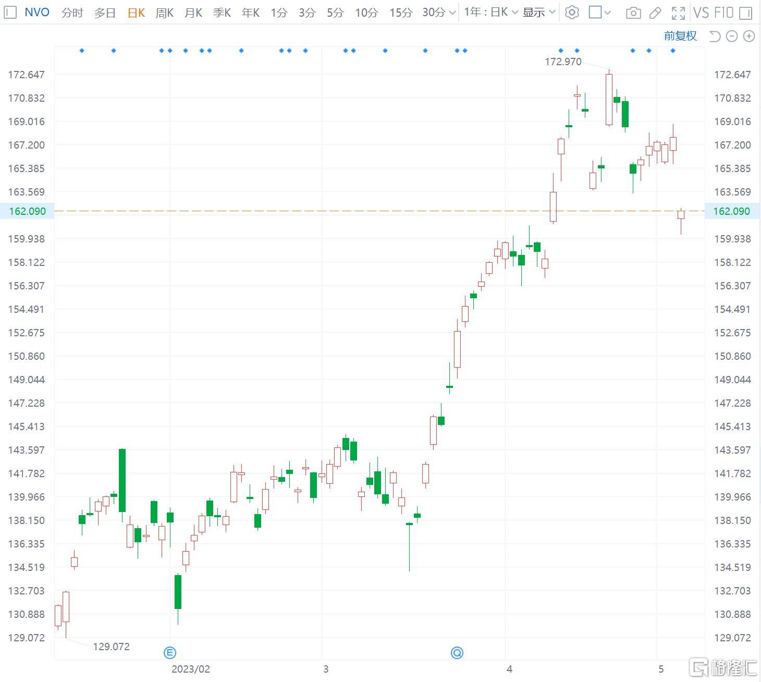This screenshot has height=682, width=761.
Task: Click the left axis 138.150 price label
Action: [x=26, y=520]
